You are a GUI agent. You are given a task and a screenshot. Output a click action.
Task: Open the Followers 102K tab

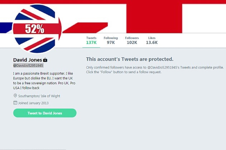132,40
